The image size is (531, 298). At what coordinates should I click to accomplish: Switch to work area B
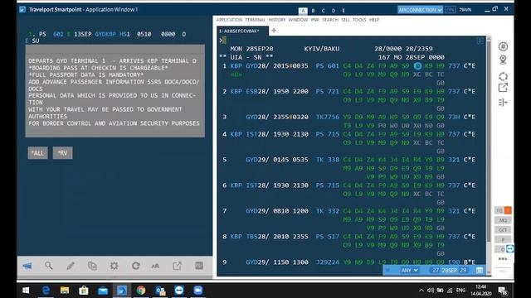[313, 11]
